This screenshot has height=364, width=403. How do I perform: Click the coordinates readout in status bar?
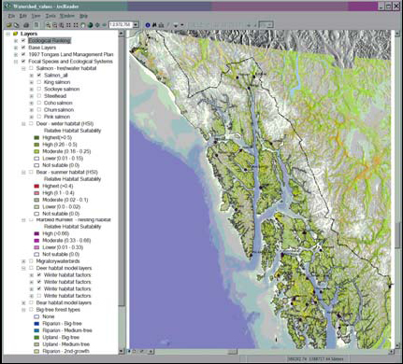click(x=314, y=359)
